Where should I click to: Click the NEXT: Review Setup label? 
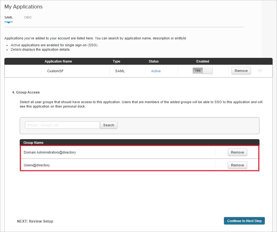click(x=35, y=221)
